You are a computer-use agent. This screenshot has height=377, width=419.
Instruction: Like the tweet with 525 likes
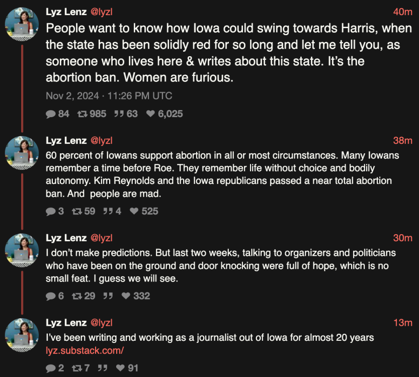[134, 212]
